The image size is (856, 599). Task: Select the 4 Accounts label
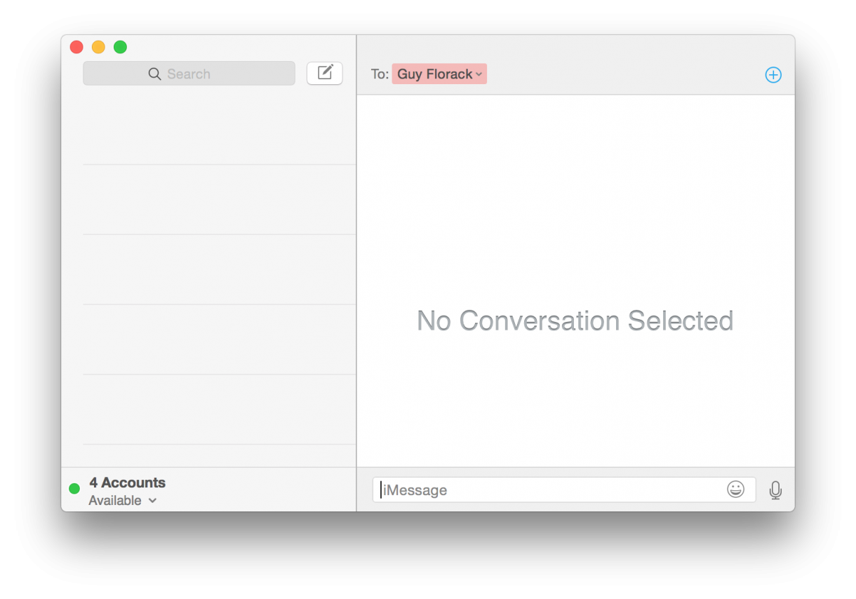(x=127, y=483)
